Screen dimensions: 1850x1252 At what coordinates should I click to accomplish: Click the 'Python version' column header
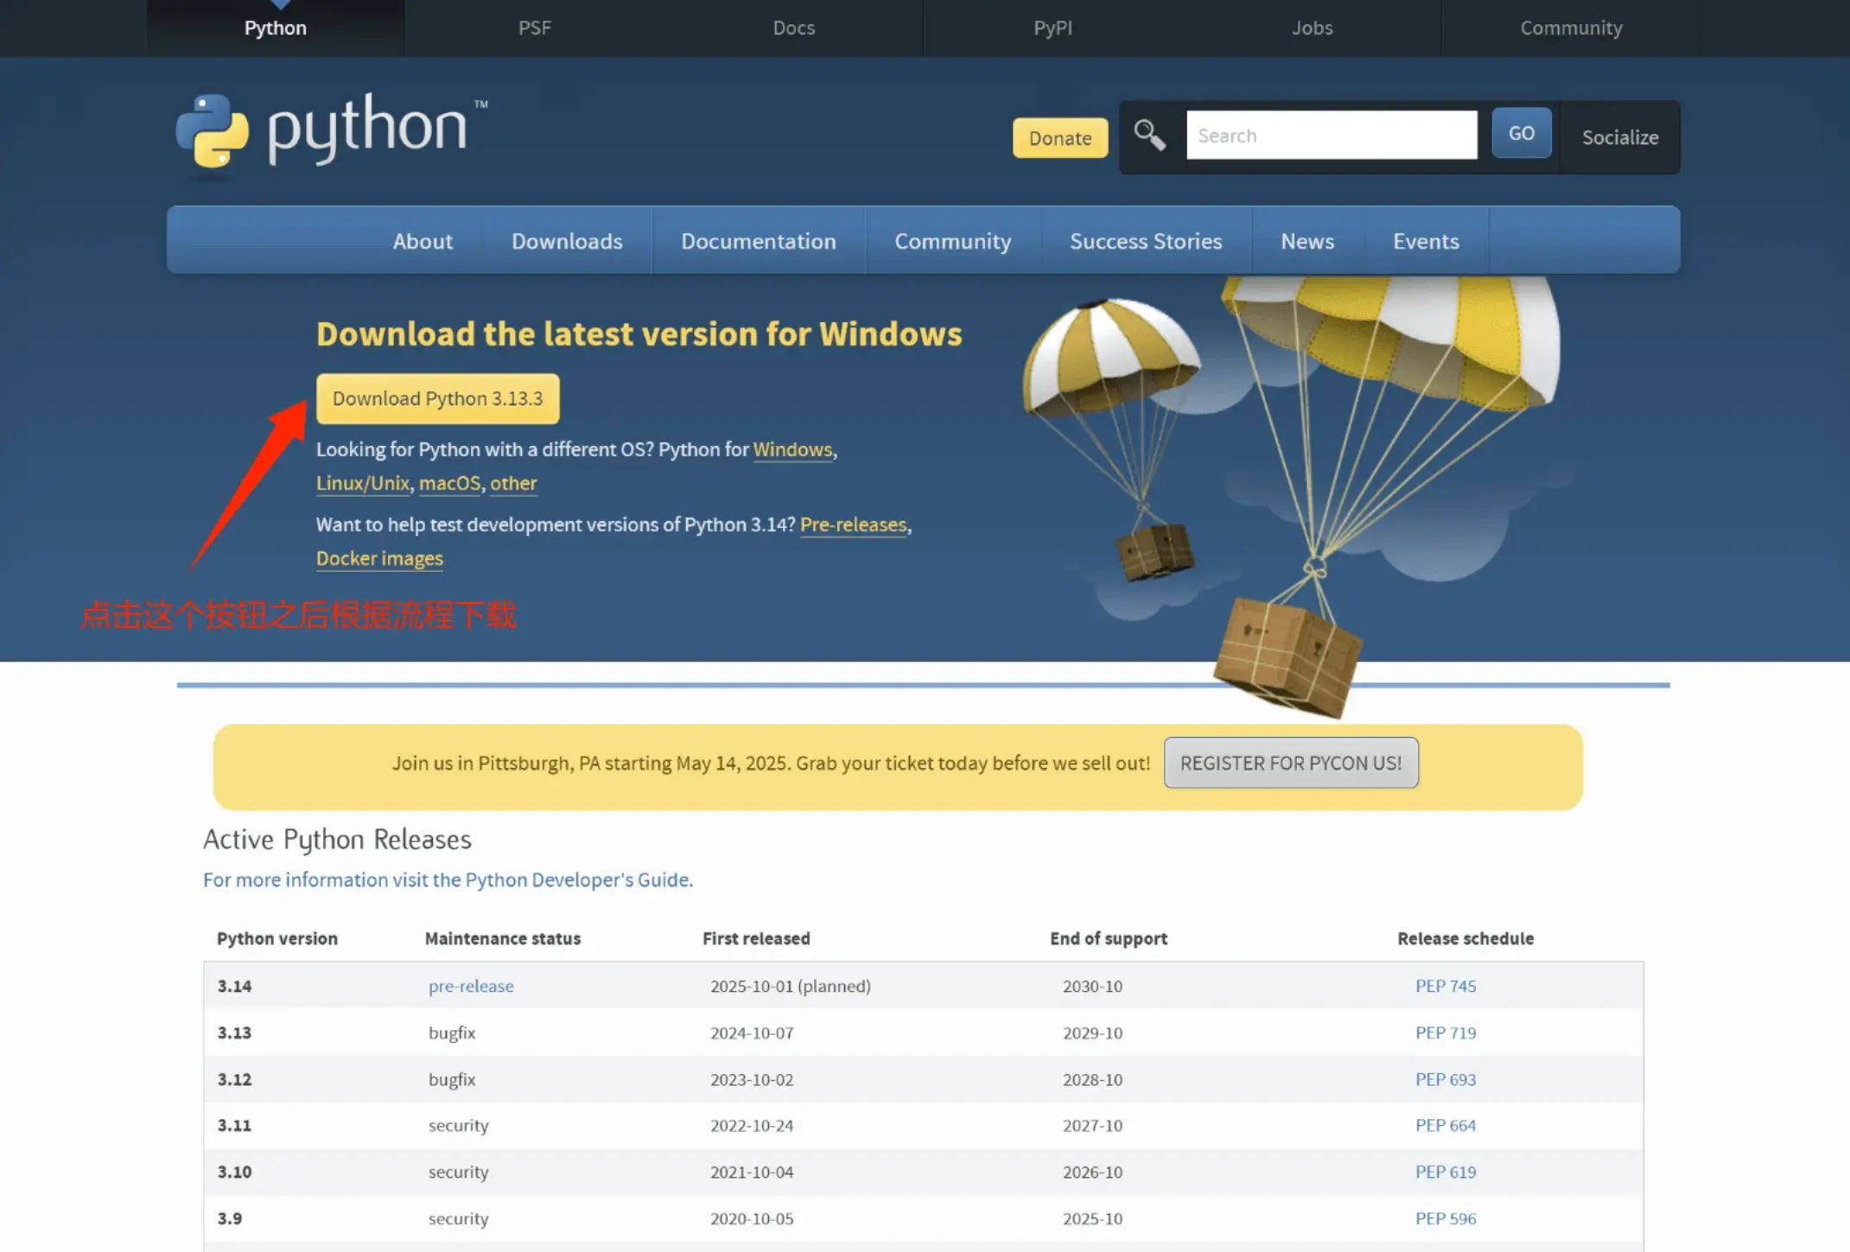click(x=277, y=938)
